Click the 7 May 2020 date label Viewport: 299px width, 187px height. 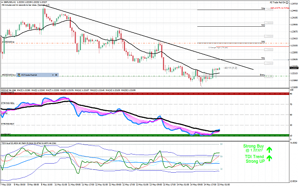pyautogui.click(x=6, y=185)
